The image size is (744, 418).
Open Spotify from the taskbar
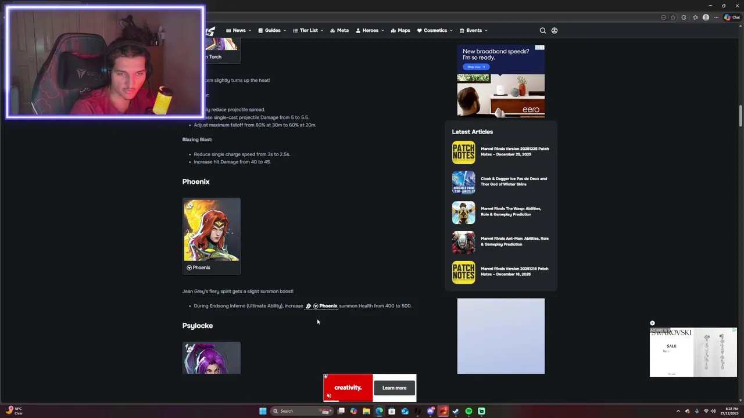click(x=468, y=411)
